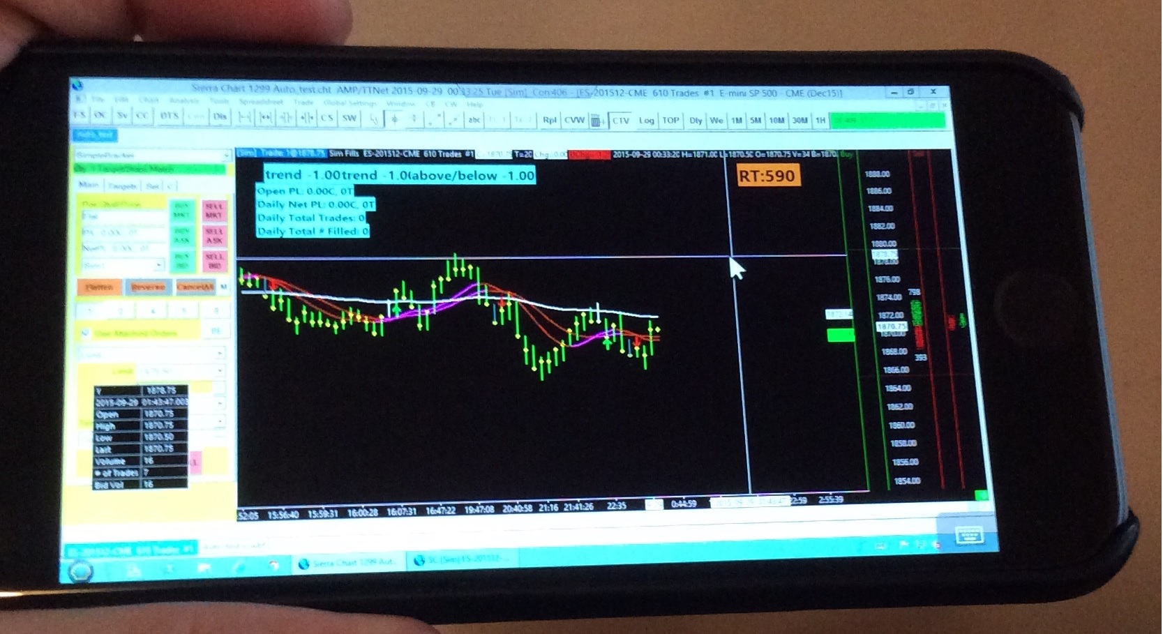Click the CVW toolbar button
The image size is (1163, 634).
coord(574,120)
